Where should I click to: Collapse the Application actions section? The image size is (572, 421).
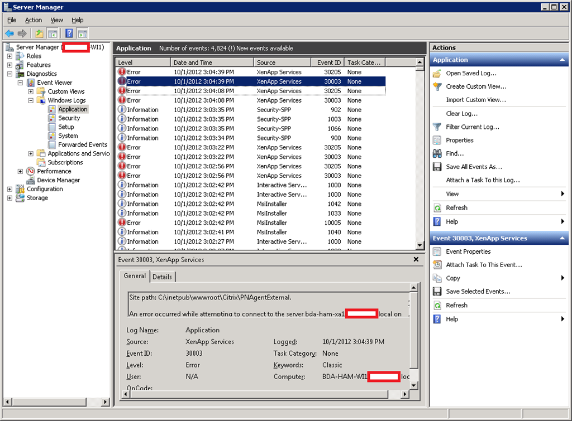click(x=563, y=60)
